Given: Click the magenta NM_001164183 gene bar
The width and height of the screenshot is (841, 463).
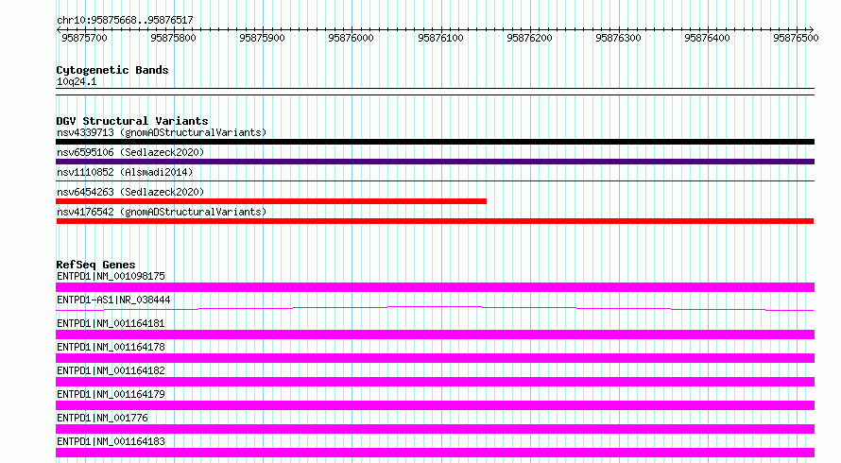Looking at the screenshot, I should 435,453.
